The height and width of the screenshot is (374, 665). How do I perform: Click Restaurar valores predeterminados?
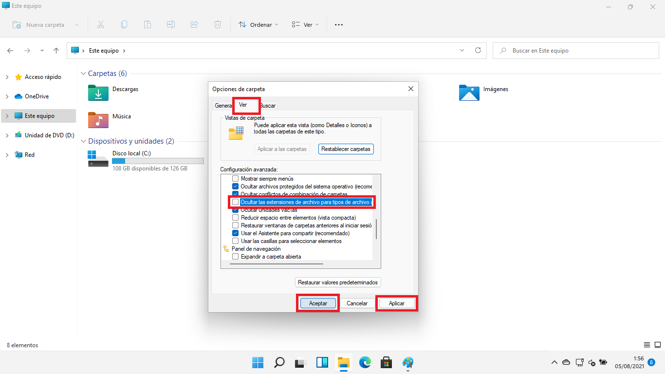(x=338, y=282)
